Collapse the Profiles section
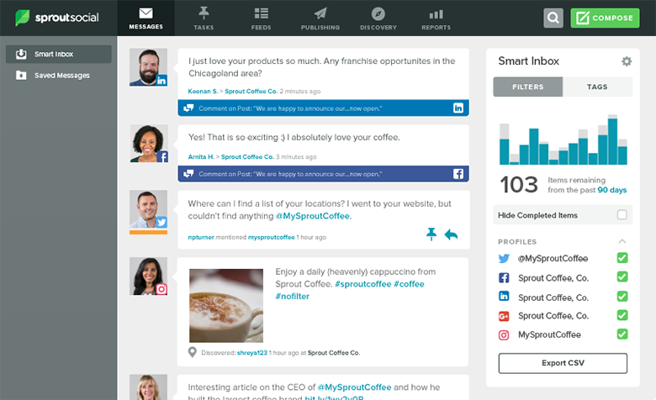656x400 pixels. [x=622, y=241]
